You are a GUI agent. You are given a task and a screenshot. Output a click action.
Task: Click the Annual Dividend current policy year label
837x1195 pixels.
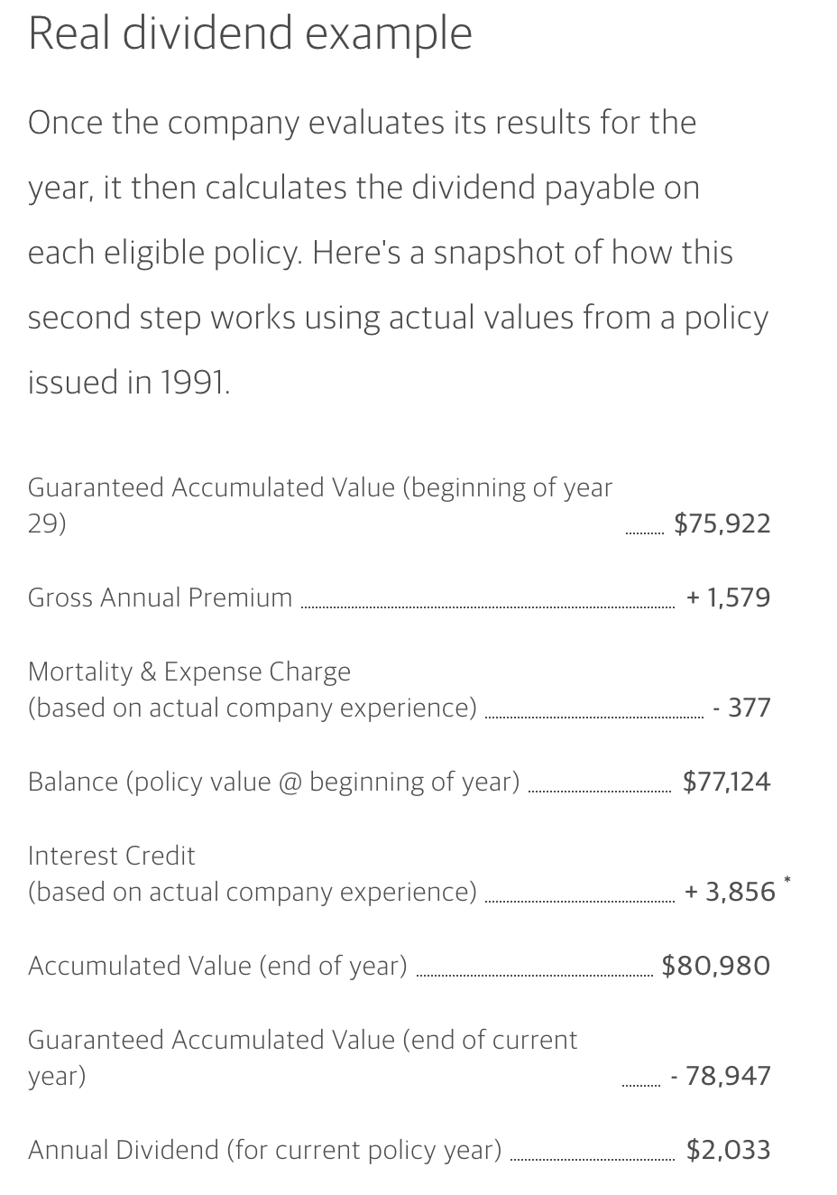point(265,1150)
